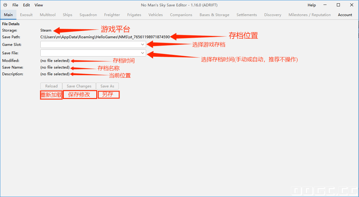
Task: Maximize the Save Editor window
Action: (338, 5)
